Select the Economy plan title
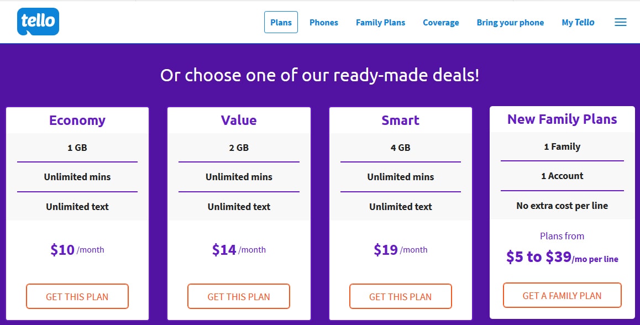640x325 pixels. pyautogui.click(x=77, y=120)
